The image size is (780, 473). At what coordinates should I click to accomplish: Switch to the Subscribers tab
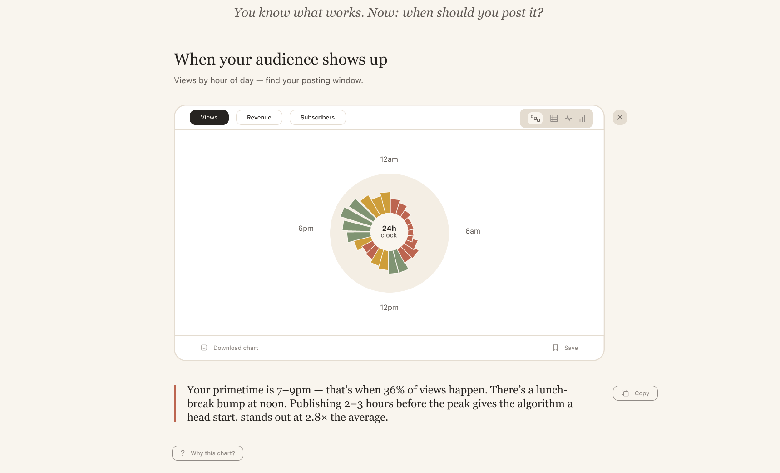[x=317, y=117]
